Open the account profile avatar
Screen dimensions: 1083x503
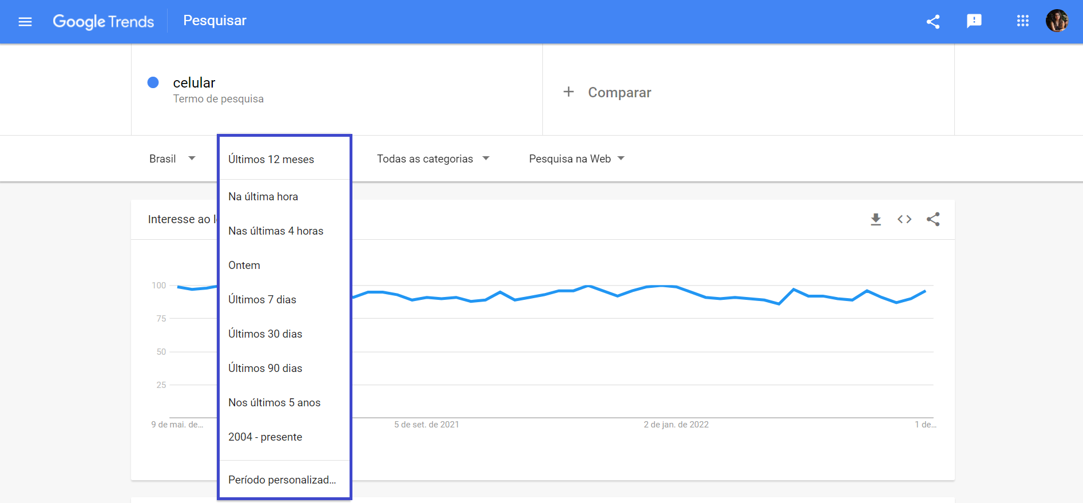click(1057, 21)
